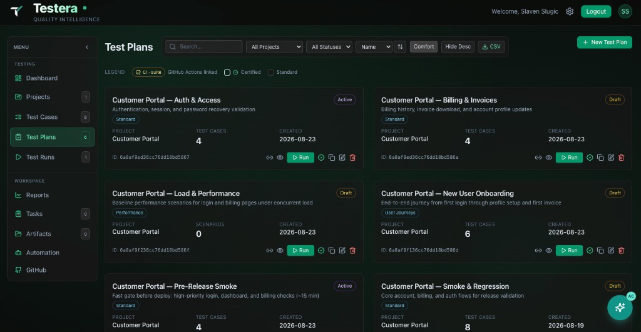This screenshot has height=332, width=641.
Task: Collapse the sidebar MENU with the chevron
Action: tap(86, 47)
